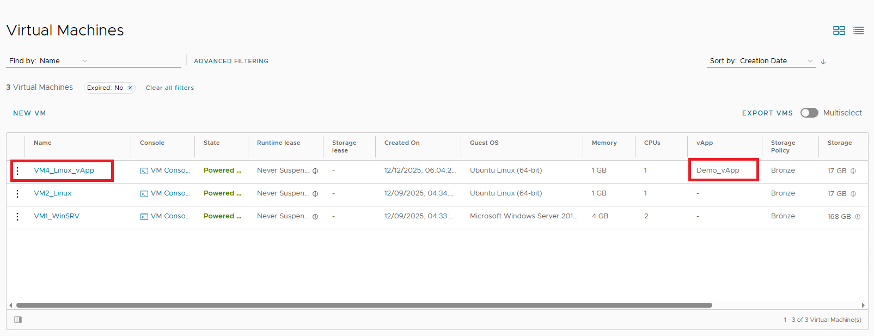Open VM4_Linux_vApp details link
The width and height of the screenshot is (874, 336).
pyautogui.click(x=64, y=170)
